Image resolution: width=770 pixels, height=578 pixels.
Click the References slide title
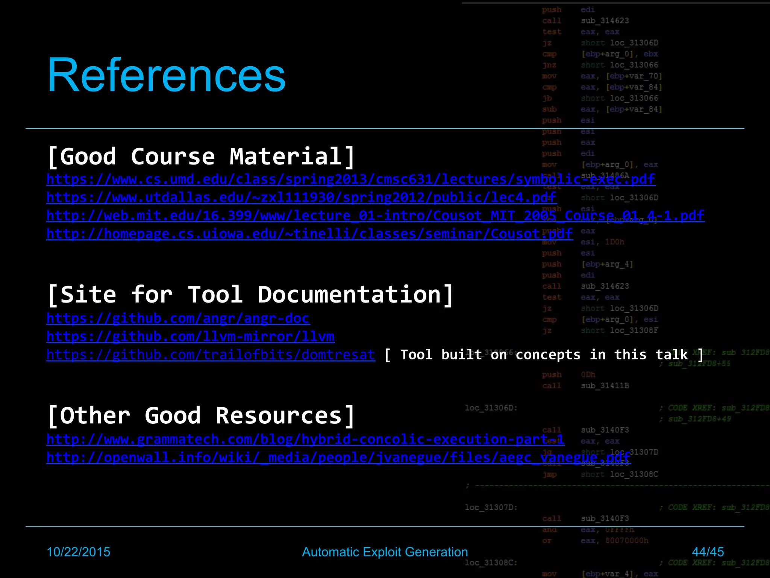click(167, 75)
